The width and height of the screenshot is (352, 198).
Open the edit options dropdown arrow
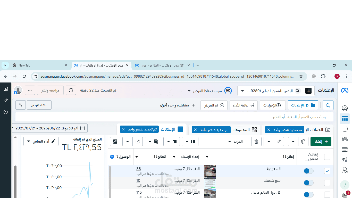click(x=269, y=142)
